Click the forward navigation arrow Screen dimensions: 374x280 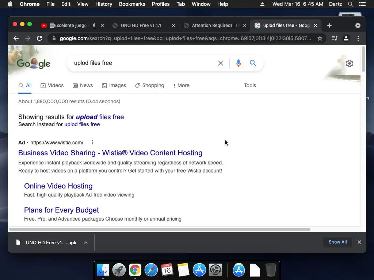click(x=28, y=38)
